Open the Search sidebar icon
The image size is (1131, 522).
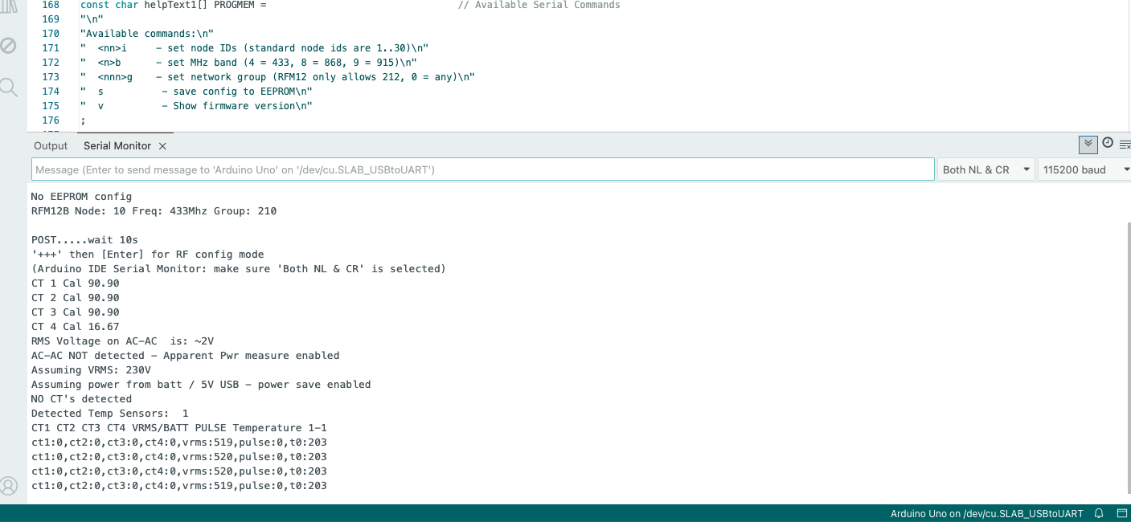tap(8, 87)
